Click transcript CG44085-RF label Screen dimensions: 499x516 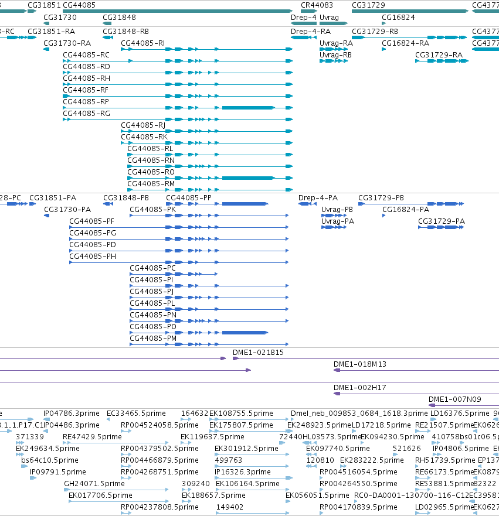coord(86,90)
